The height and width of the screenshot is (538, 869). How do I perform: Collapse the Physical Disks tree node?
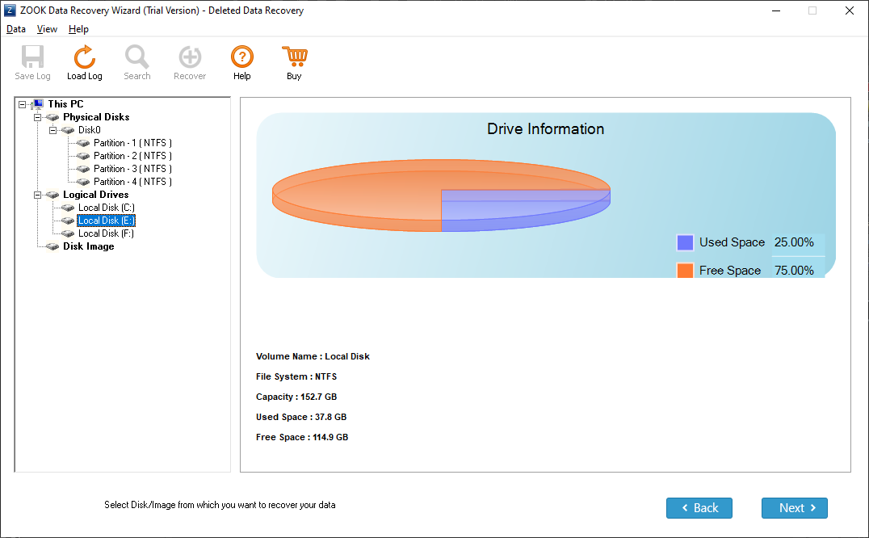click(x=38, y=117)
